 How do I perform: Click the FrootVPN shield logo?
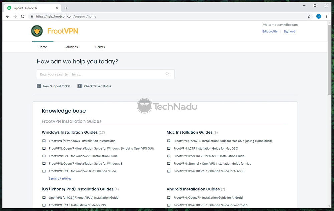[37, 31]
